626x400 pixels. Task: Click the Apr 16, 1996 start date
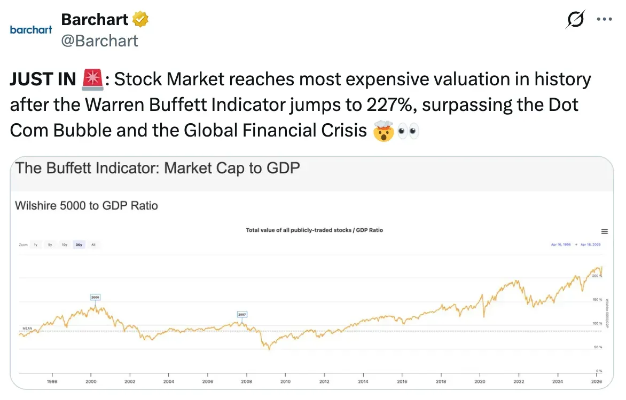tap(561, 245)
